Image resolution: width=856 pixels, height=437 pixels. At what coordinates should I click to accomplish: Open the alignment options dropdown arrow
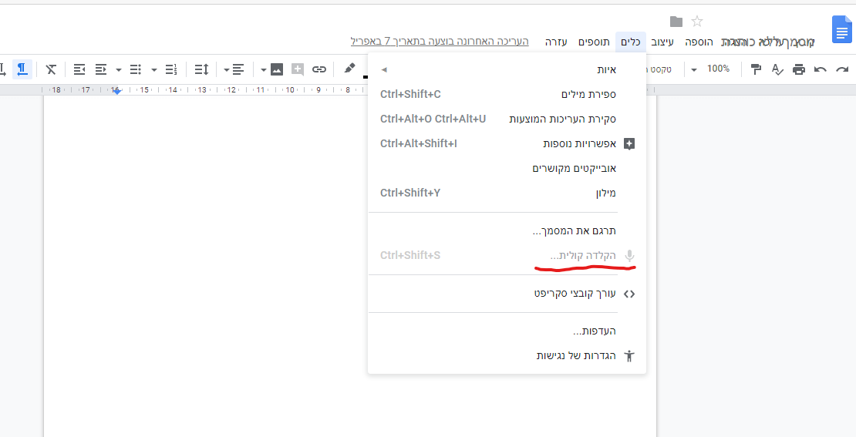point(226,70)
